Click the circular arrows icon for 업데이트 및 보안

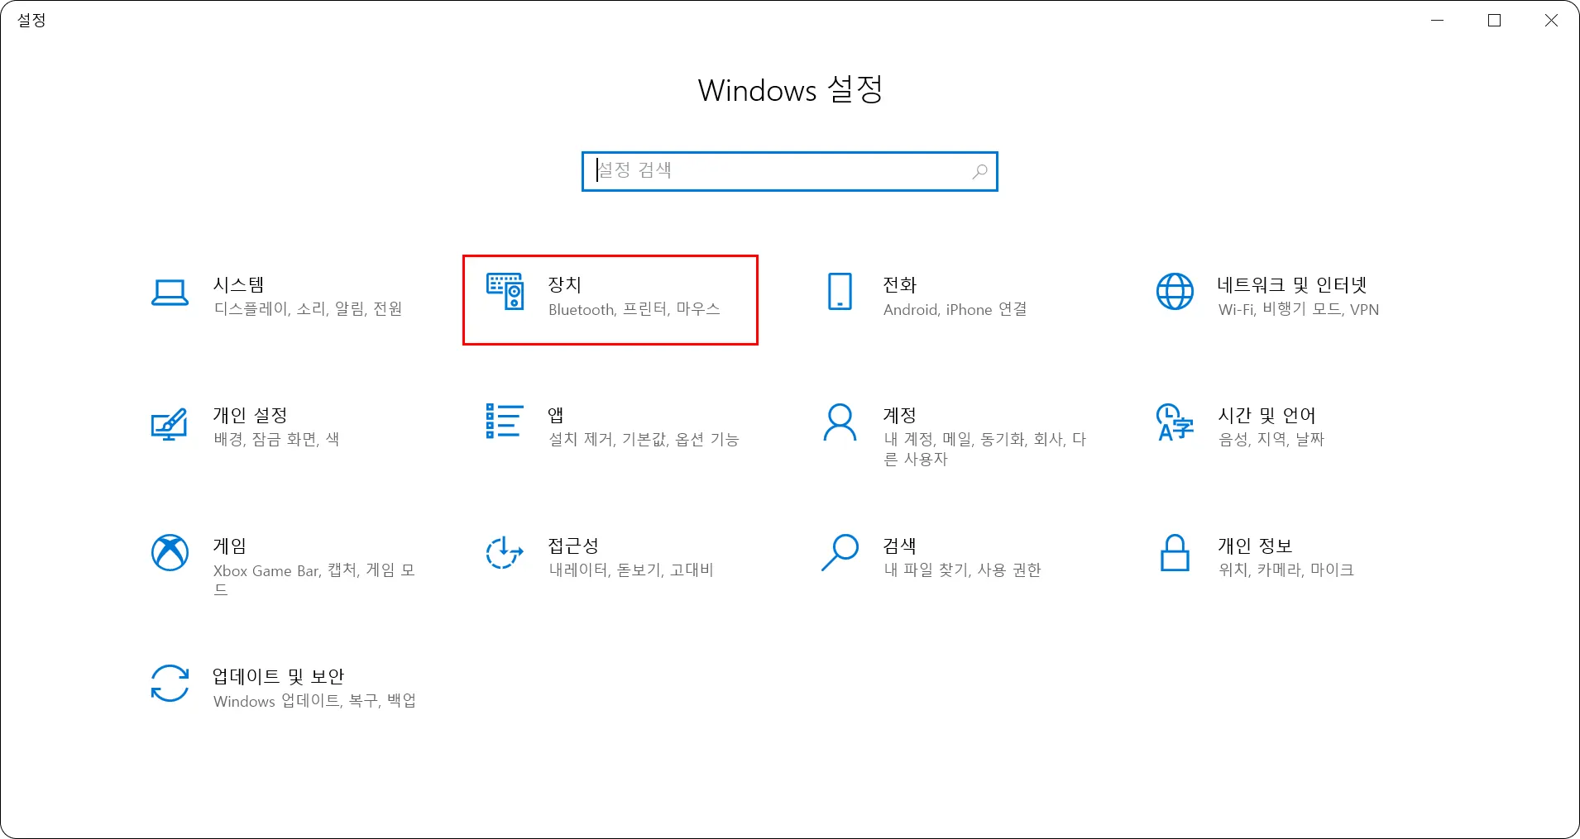pos(170,684)
